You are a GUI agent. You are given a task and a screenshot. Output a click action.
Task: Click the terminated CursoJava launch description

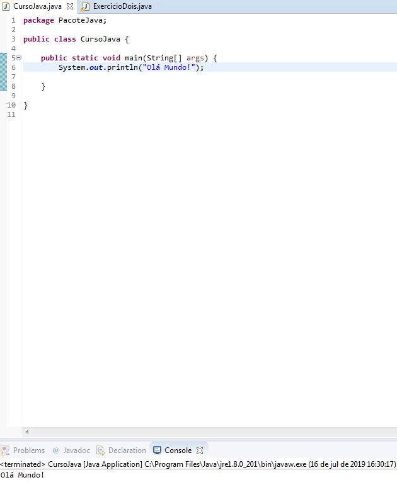(198, 464)
